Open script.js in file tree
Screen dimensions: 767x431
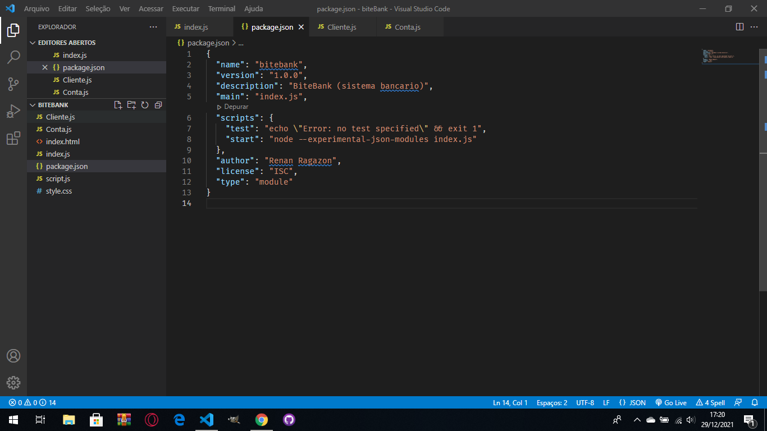97,178
